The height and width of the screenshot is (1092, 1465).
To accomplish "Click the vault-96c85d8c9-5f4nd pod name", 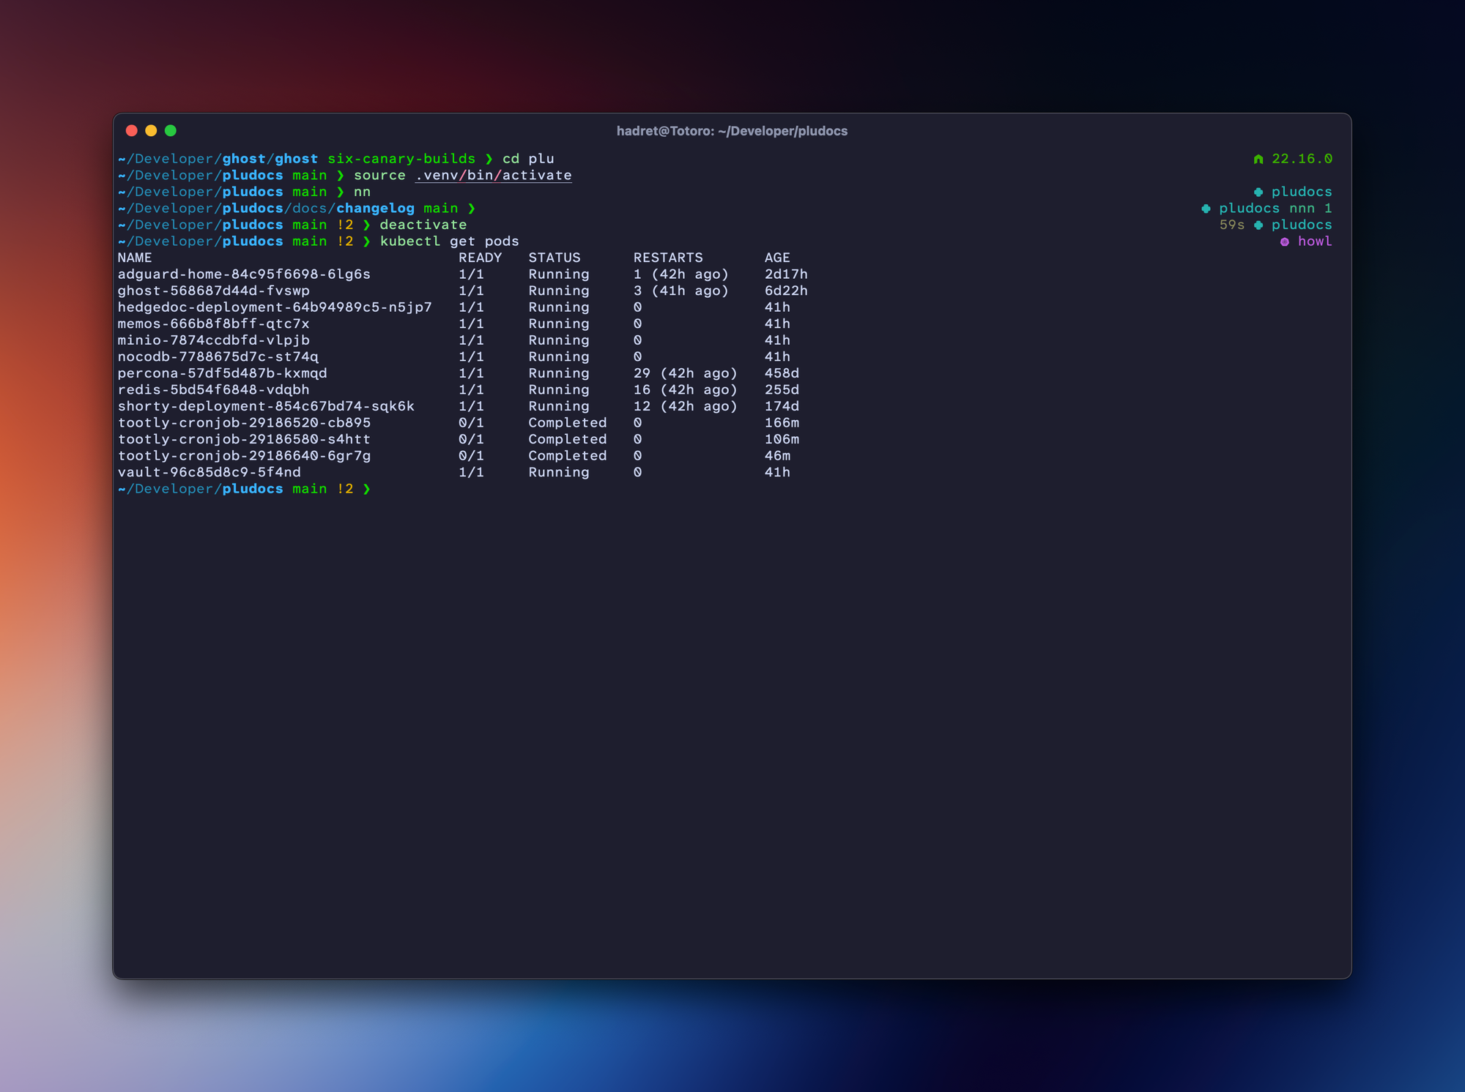I will coord(209,473).
